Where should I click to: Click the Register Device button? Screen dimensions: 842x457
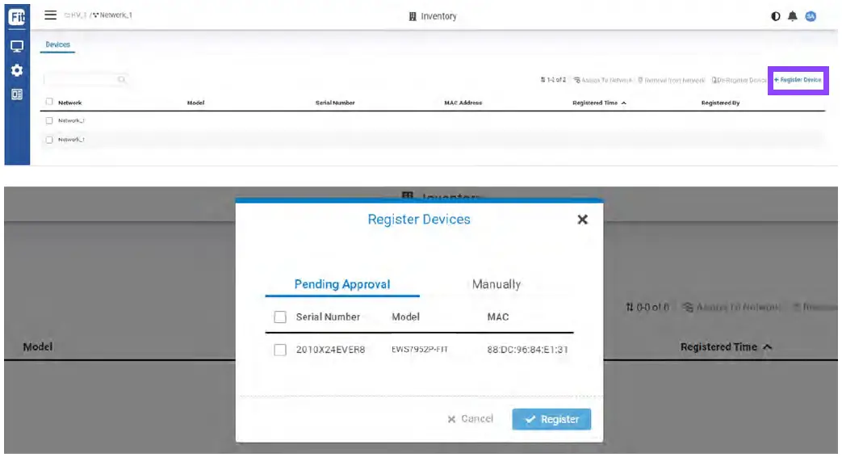click(798, 80)
